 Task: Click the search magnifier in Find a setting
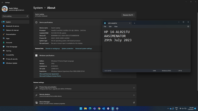tap(27, 16)
